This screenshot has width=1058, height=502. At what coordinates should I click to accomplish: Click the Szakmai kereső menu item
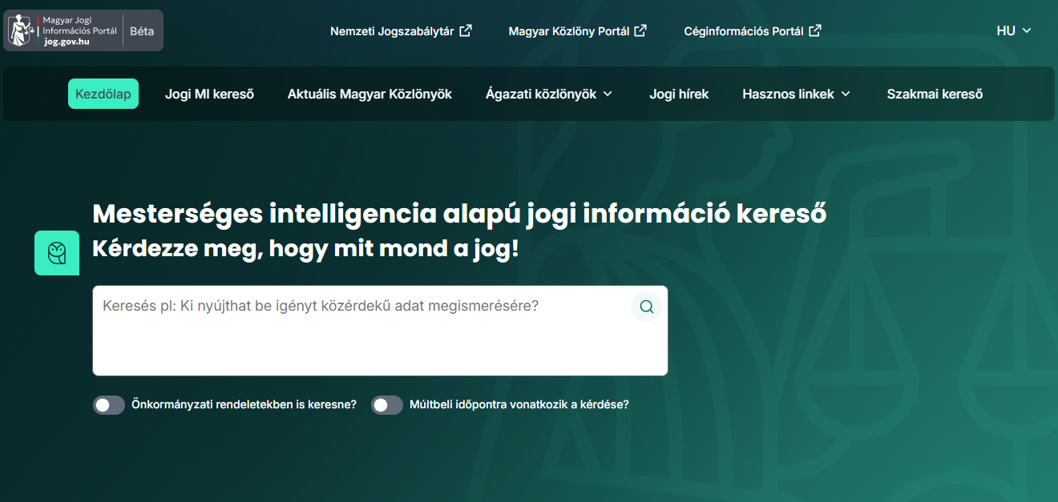(x=934, y=94)
